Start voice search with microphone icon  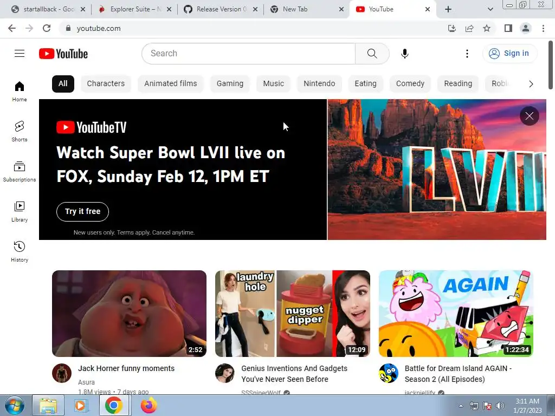(x=404, y=54)
